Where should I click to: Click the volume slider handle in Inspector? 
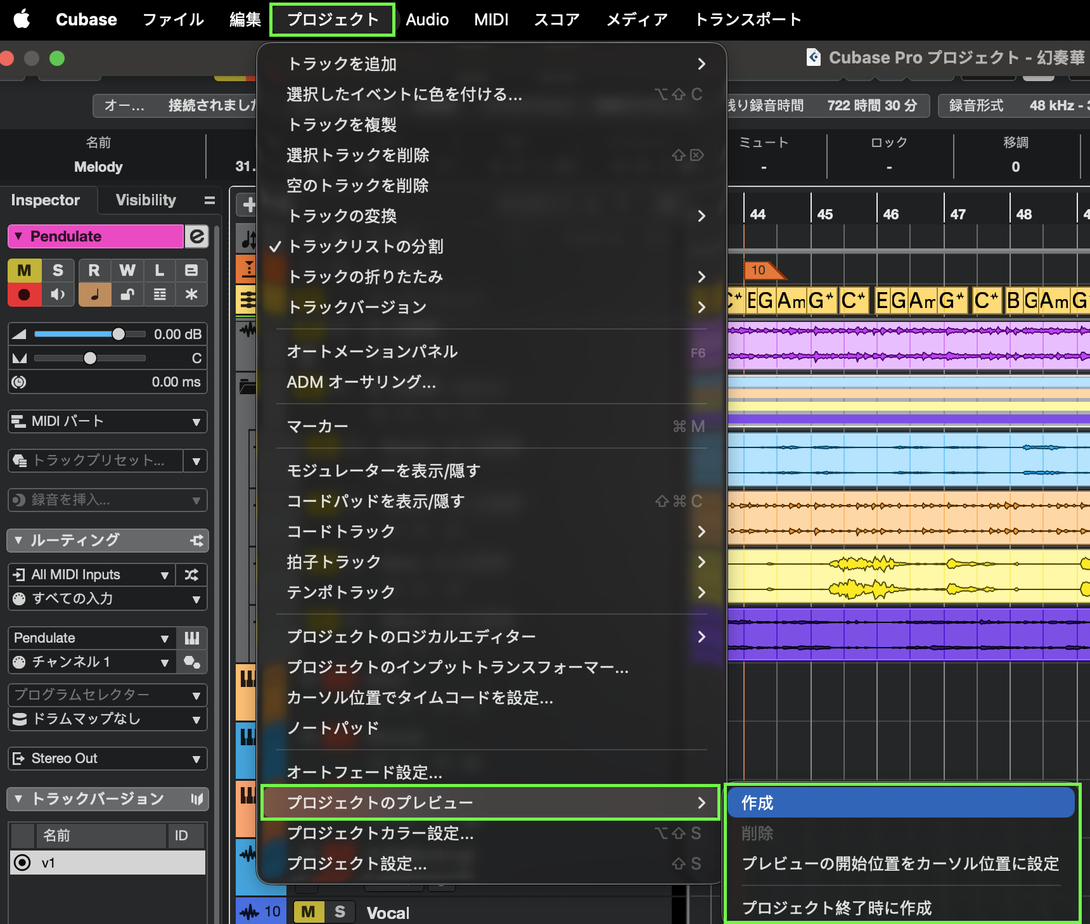point(119,334)
